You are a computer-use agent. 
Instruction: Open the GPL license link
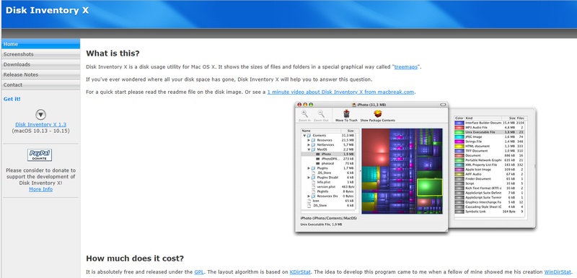click(x=198, y=272)
